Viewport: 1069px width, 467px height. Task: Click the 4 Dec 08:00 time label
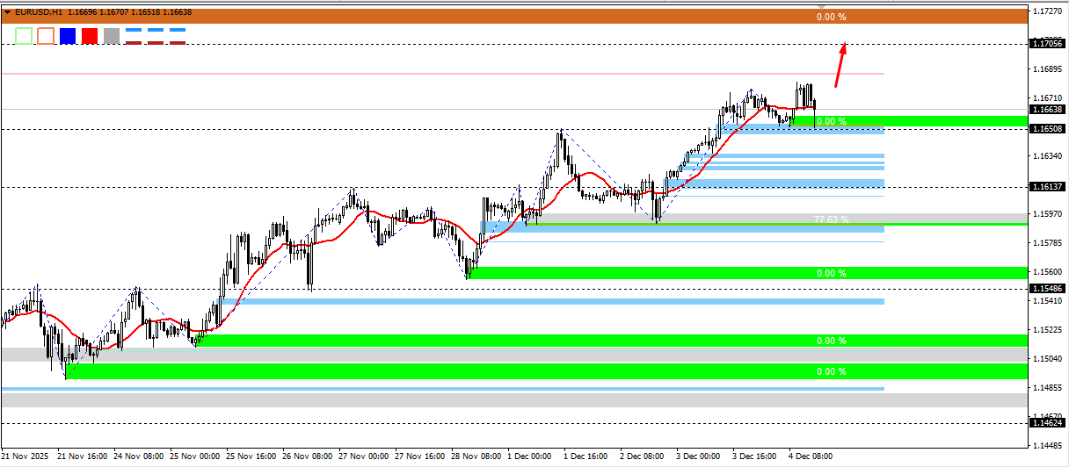(811, 457)
